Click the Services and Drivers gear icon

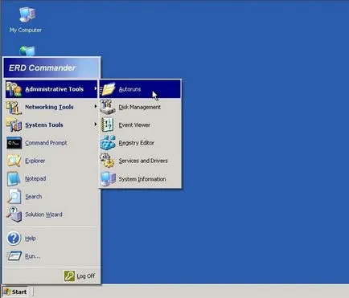pyautogui.click(x=107, y=161)
